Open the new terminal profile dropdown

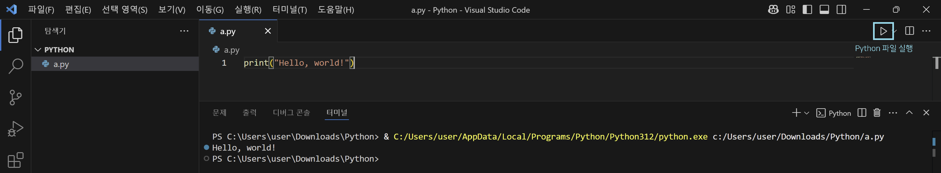point(807,113)
